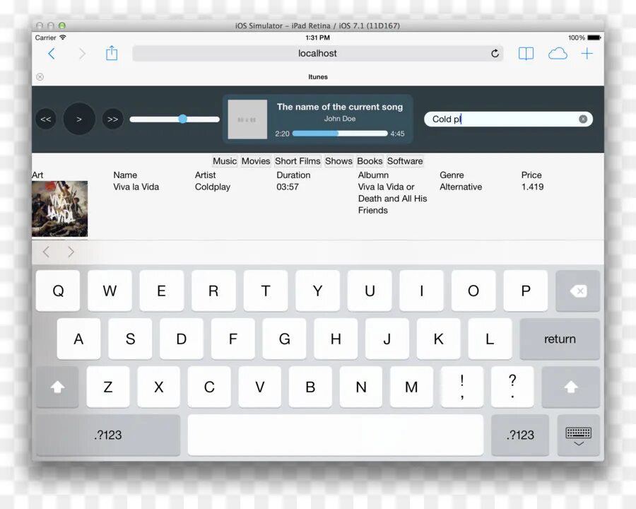Click the price 1.419

point(533,187)
